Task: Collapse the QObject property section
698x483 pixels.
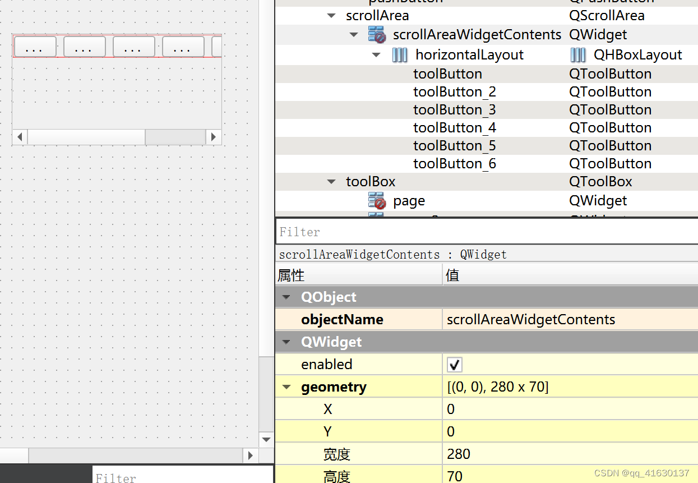Action: (286, 297)
